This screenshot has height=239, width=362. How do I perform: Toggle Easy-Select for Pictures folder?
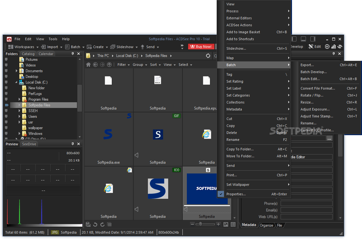(x=6, y=59)
